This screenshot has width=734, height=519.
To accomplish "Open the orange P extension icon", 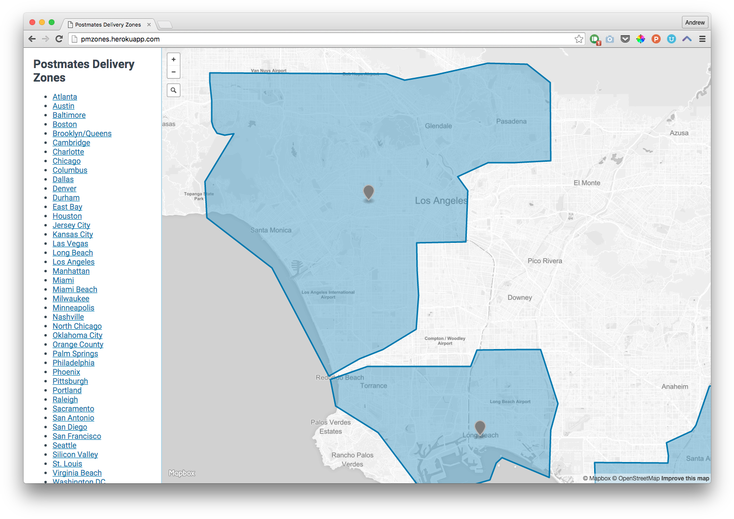I will pyautogui.click(x=656, y=39).
